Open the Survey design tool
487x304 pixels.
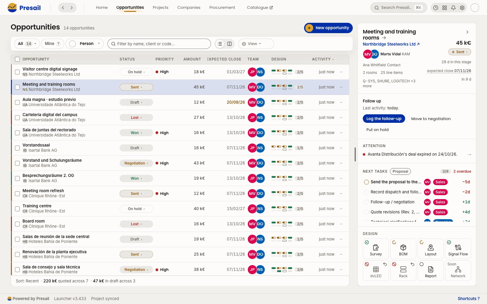(x=376, y=249)
